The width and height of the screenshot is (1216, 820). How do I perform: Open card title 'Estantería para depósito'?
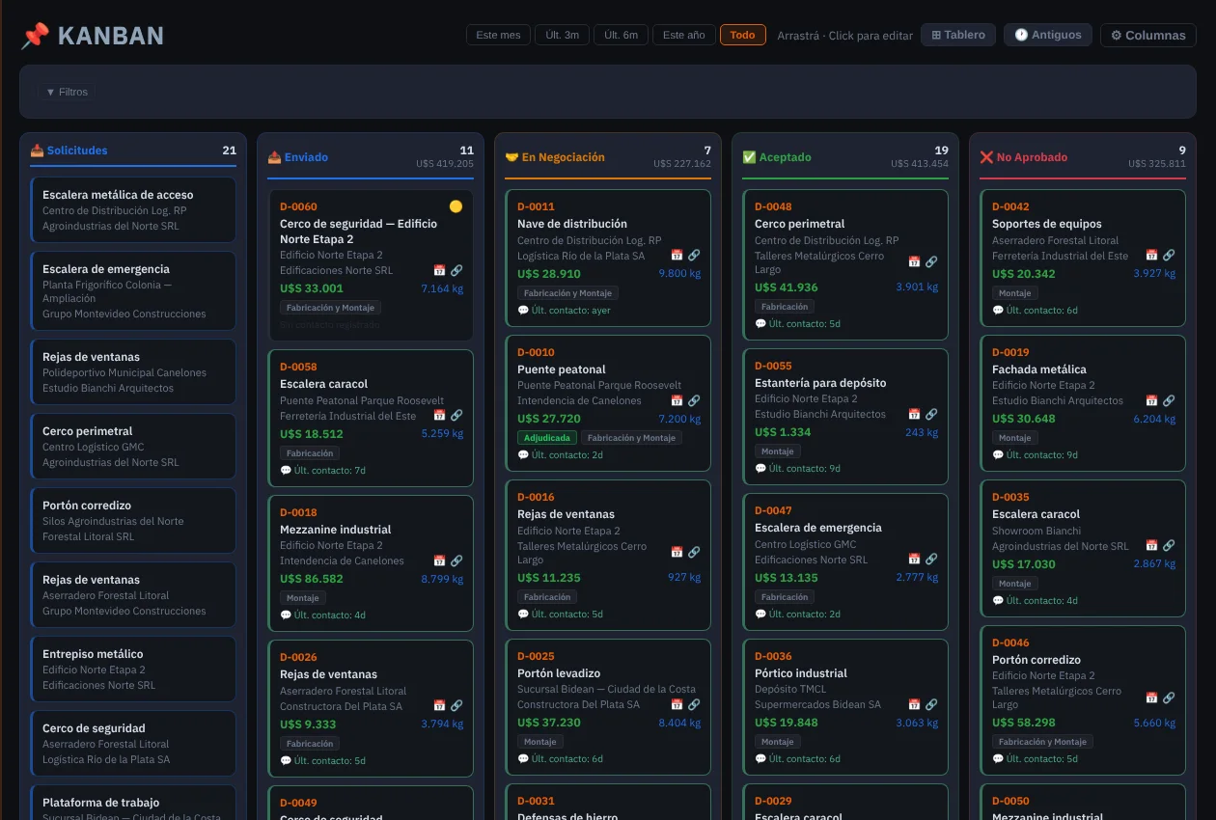[x=820, y=383]
